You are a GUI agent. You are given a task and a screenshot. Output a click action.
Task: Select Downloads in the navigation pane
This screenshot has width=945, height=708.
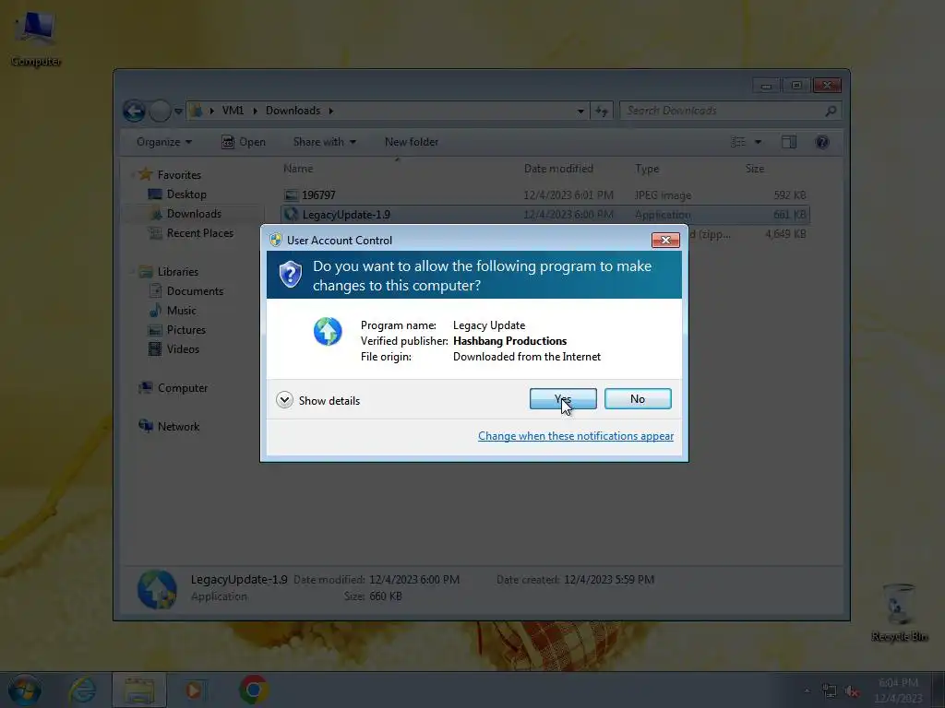194,214
